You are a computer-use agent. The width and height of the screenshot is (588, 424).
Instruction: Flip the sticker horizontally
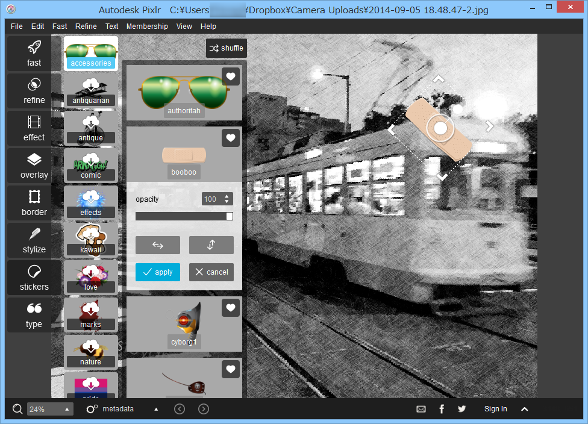click(x=157, y=245)
